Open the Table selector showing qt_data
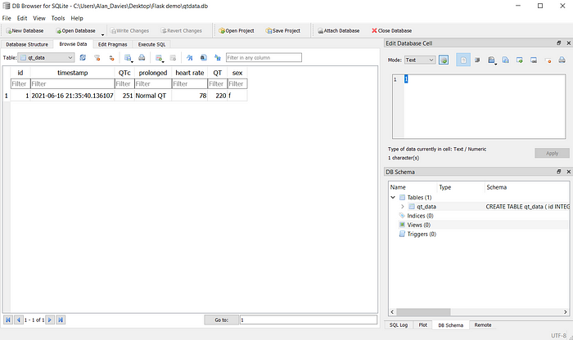Viewport: 573px width, 340px height. tap(46, 58)
